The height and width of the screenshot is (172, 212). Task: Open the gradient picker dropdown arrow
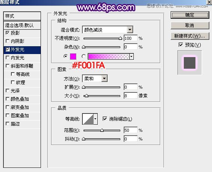click(x=132, y=56)
